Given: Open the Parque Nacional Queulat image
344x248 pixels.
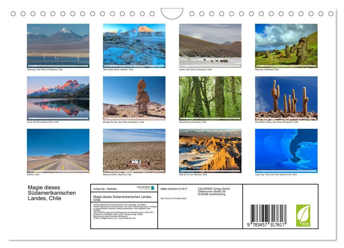Looking at the screenshot, I should click(x=210, y=97).
